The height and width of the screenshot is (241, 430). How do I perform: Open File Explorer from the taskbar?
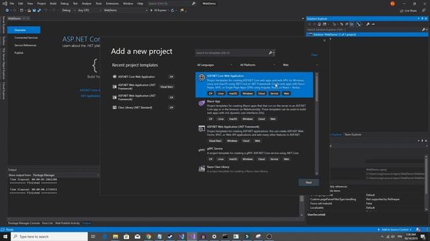[116, 236]
